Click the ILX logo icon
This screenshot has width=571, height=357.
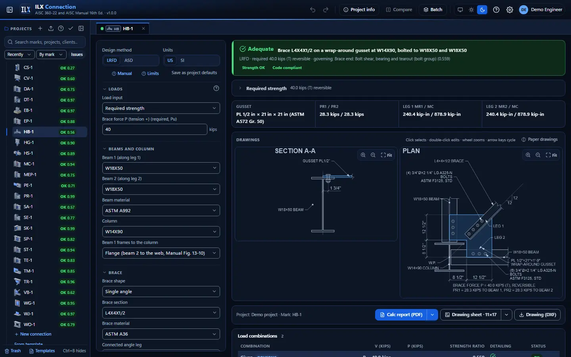point(26,10)
